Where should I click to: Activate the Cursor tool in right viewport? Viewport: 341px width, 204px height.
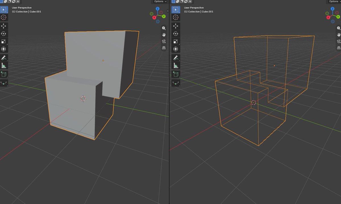[x=176, y=17]
